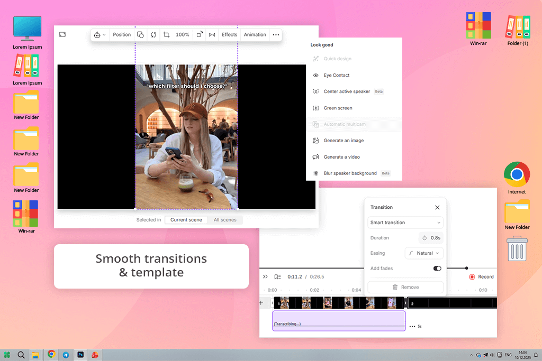Open Position settings in the toolbar
Screen dimensions: 542x361
[122, 35]
